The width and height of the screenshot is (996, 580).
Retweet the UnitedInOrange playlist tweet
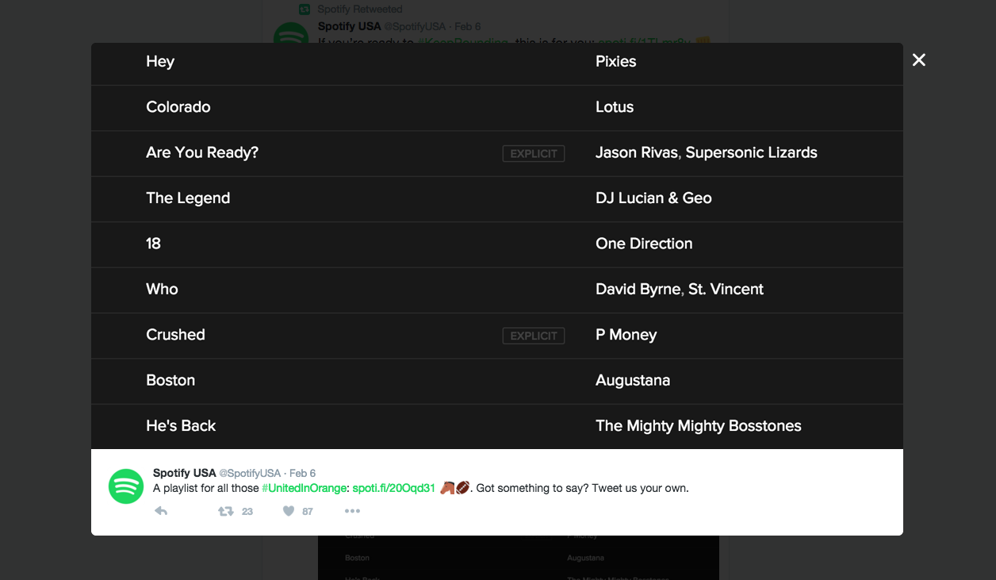point(226,511)
